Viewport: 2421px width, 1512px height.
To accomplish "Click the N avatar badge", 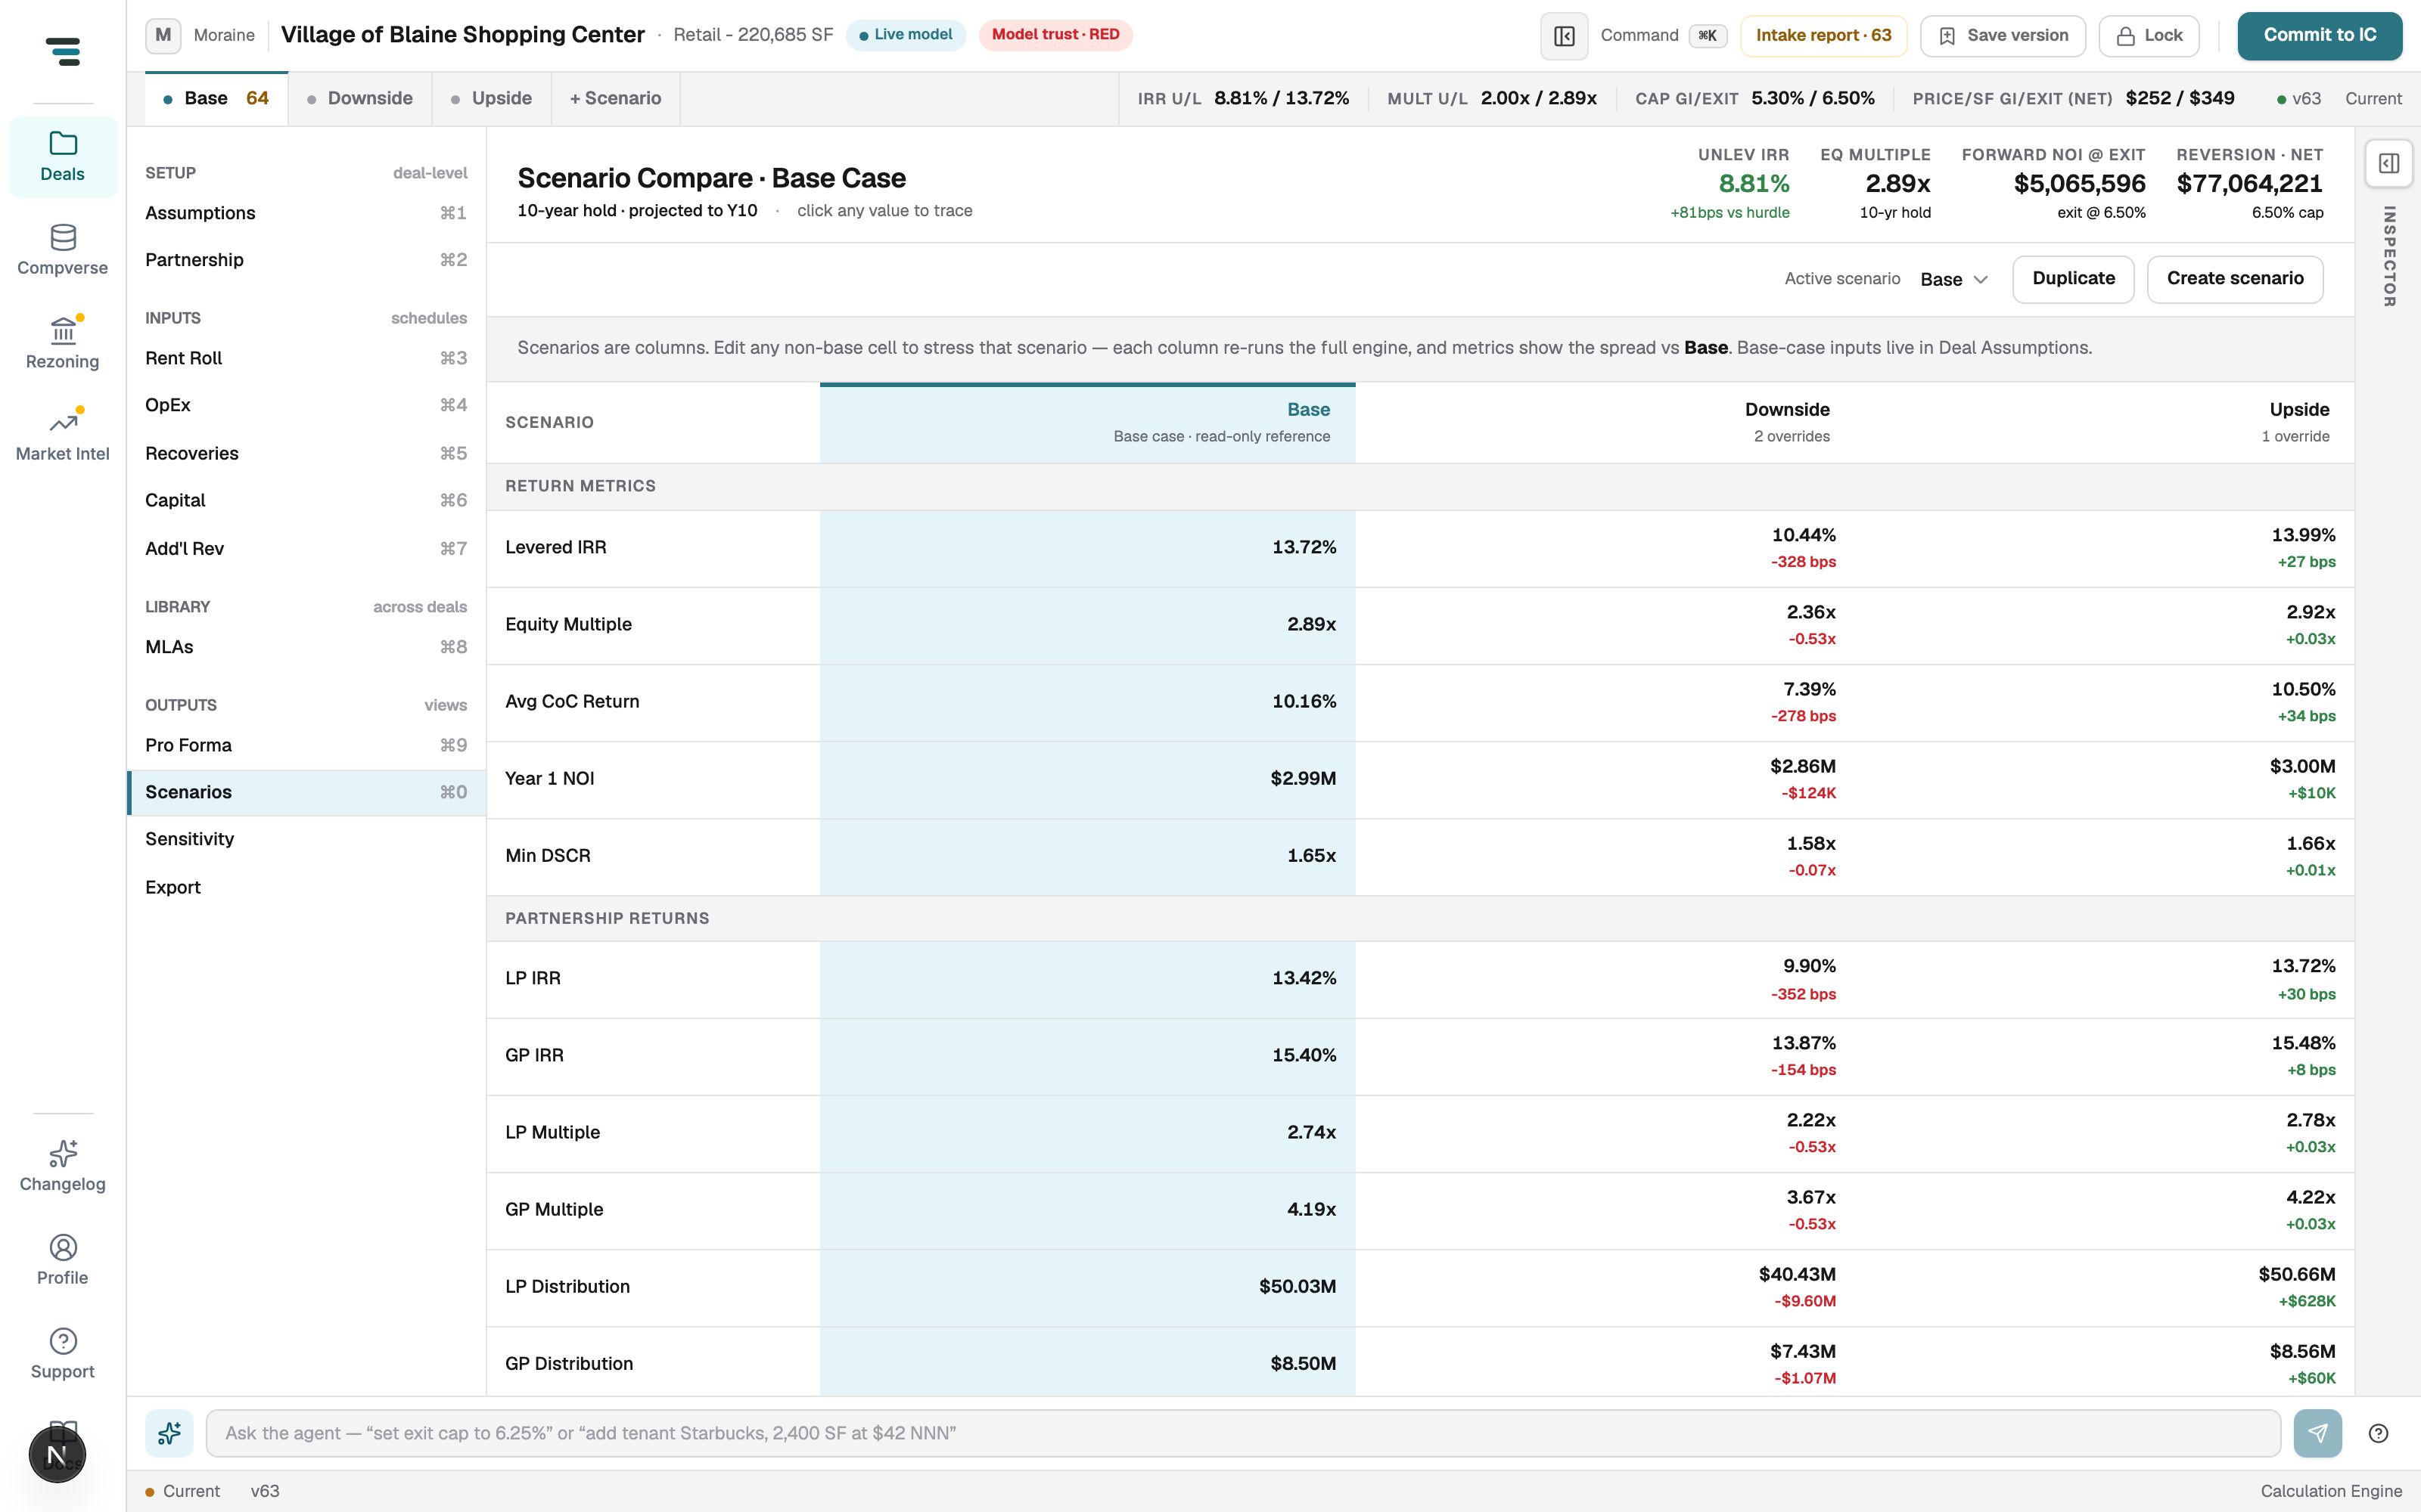I will [57, 1454].
